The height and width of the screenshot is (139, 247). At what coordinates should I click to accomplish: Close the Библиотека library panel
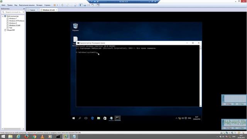(24, 9)
